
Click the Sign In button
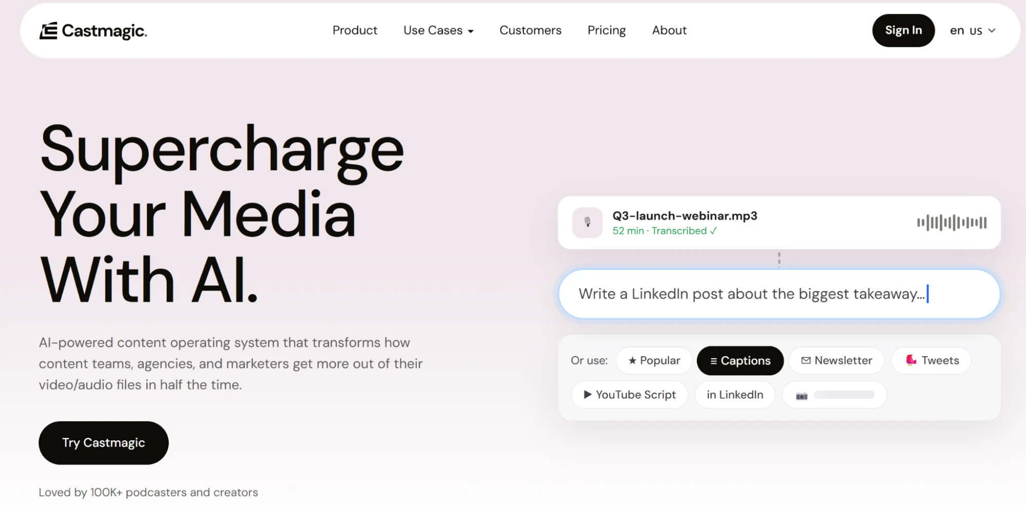point(903,30)
